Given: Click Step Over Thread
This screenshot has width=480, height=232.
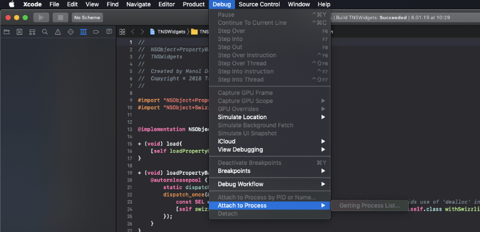Looking at the screenshot, I should coord(269,64).
